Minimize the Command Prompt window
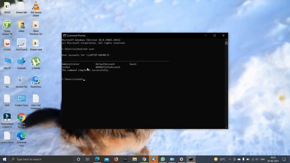290x163 pixels. (x=206, y=35)
